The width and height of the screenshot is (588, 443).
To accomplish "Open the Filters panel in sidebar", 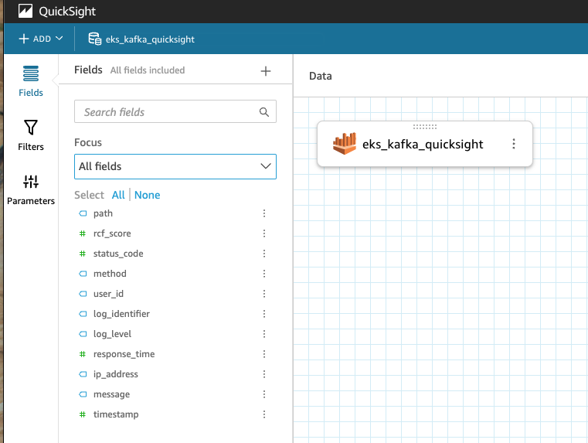I will point(31,135).
